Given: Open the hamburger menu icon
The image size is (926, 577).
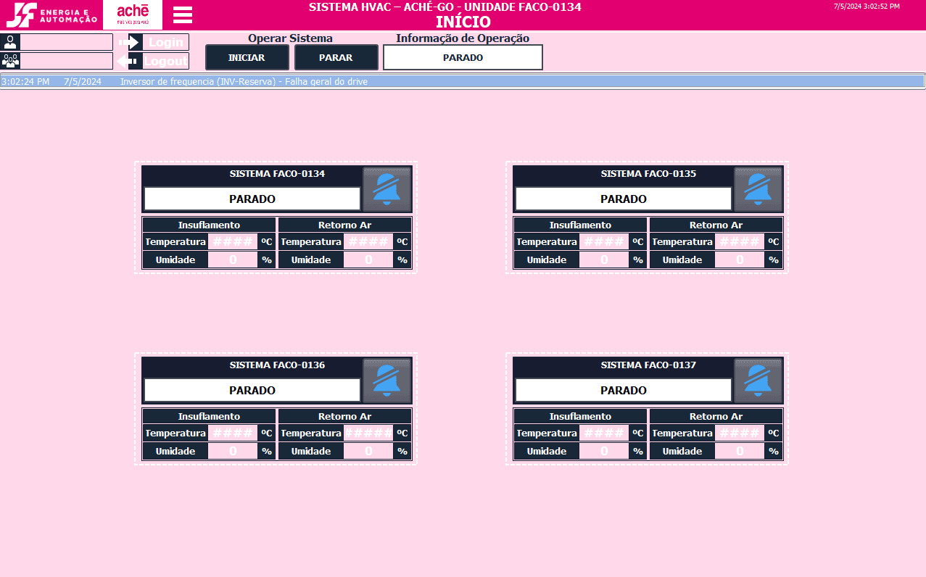Looking at the screenshot, I should point(183,14).
